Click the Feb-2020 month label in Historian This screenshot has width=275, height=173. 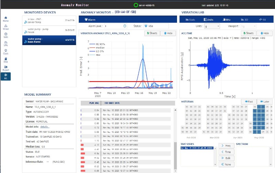pyautogui.click(x=191, y=138)
